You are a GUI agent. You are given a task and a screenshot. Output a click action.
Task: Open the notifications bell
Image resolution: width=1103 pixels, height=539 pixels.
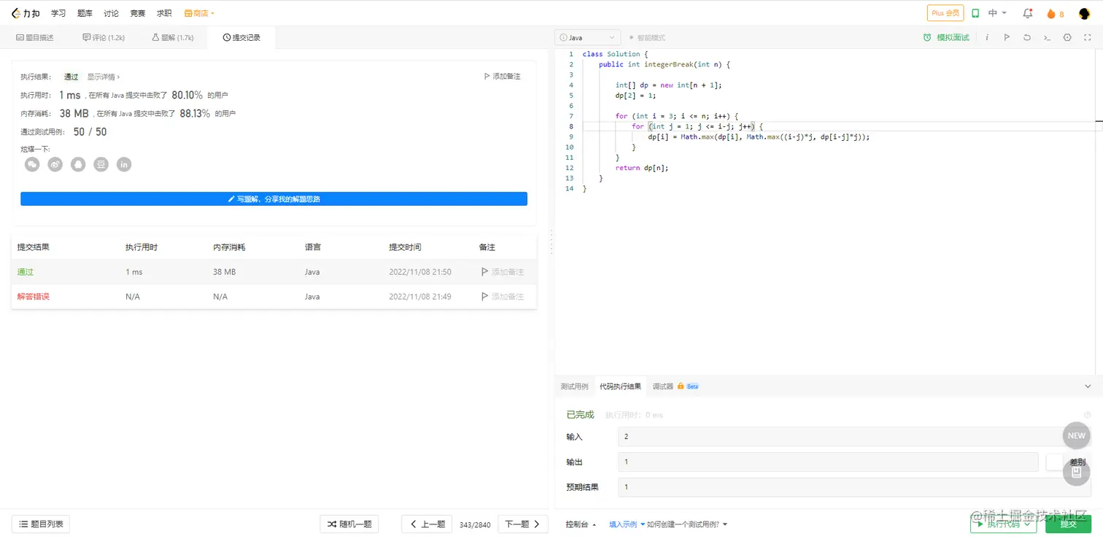[x=1028, y=13]
